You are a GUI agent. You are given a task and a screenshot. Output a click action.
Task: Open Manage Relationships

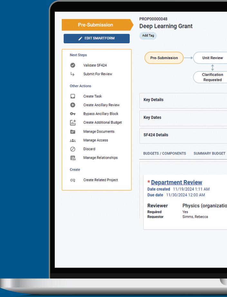[100, 157]
